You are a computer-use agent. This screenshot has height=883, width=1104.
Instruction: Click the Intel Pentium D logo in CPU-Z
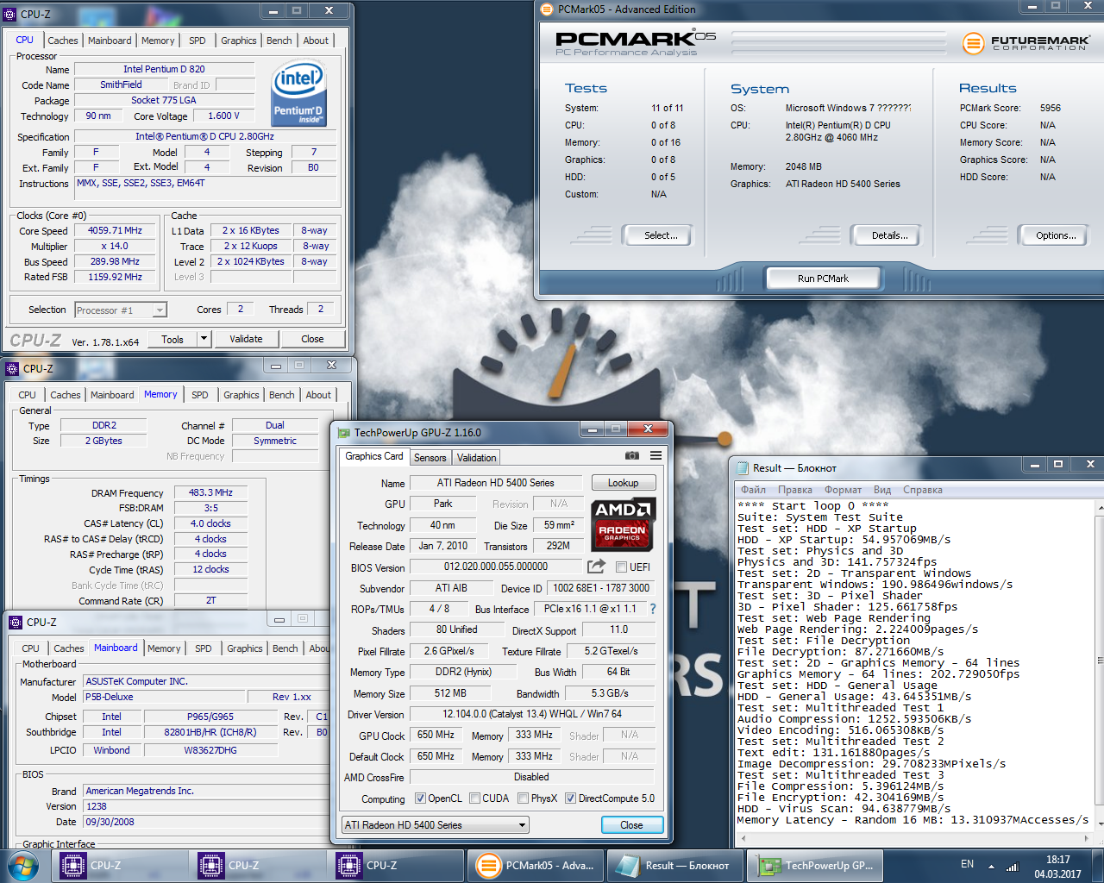pyautogui.click(x=298, y=93)
